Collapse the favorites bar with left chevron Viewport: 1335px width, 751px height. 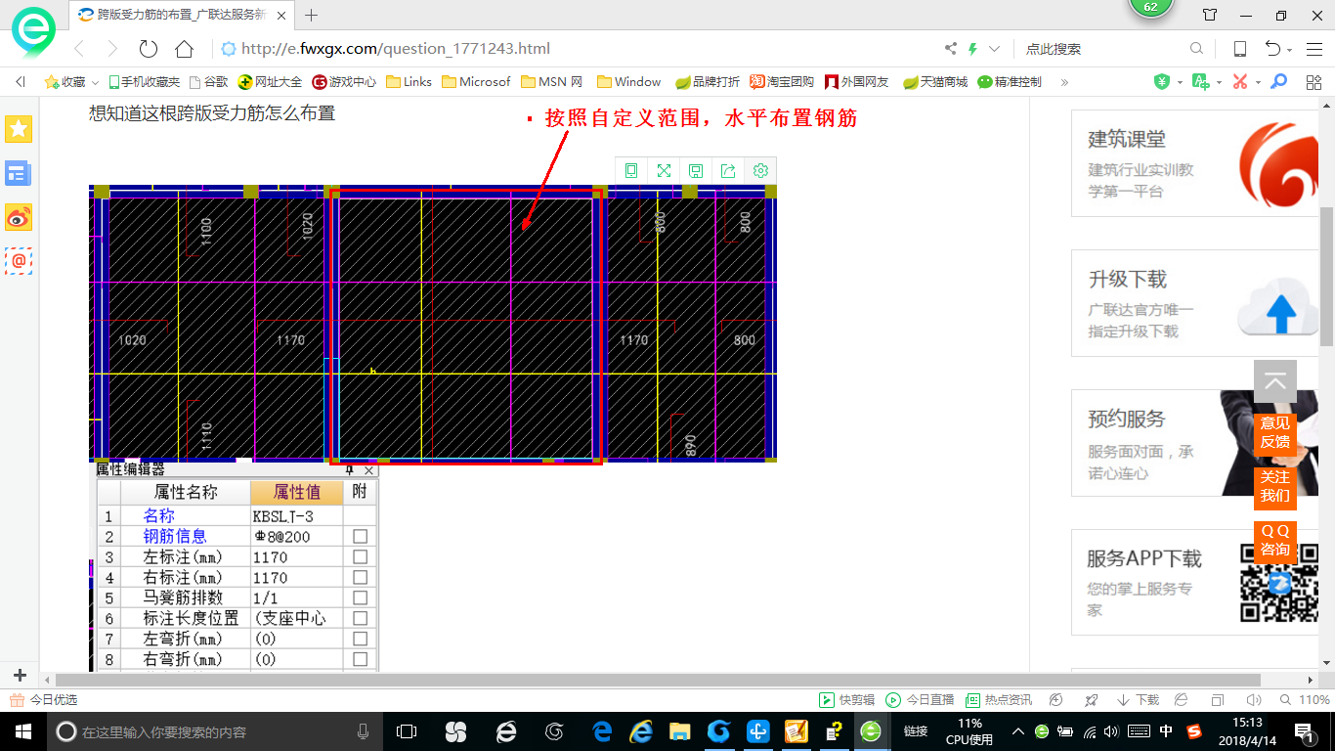point(21,82)
